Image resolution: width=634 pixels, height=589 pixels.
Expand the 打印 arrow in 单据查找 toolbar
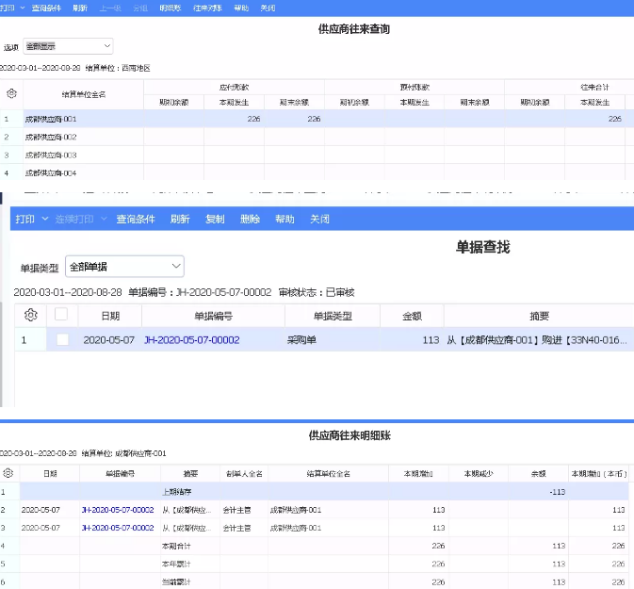pos(45,219)
